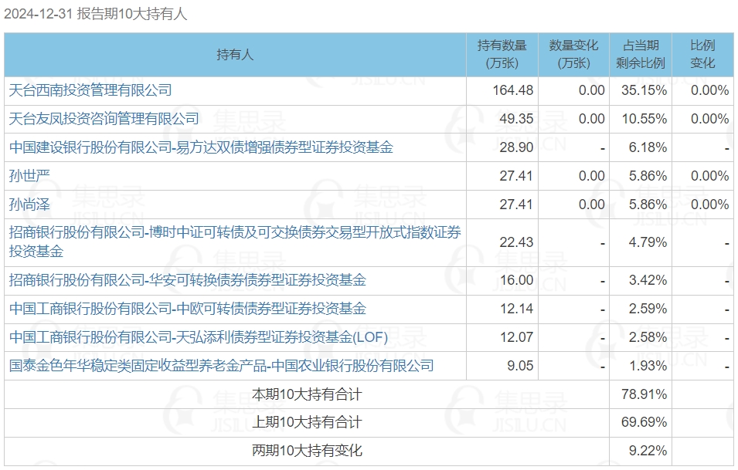The image size is (738, 470).
Task: Click the 2024-12-31 报告期10大持有人 title
Action: (x=96, y=14)
